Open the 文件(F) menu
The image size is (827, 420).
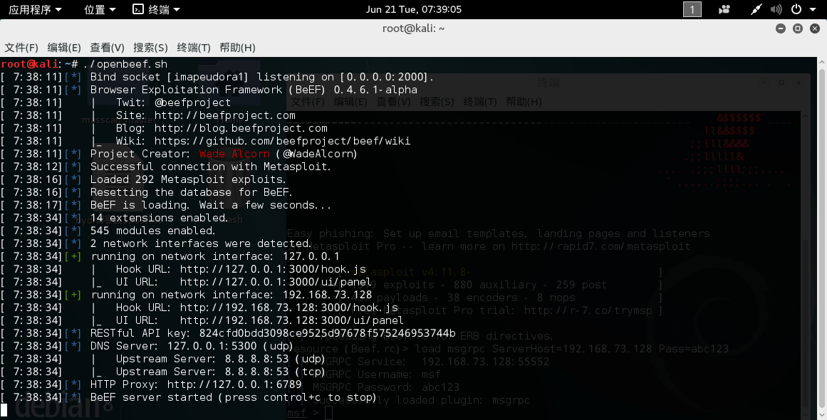tap(21, 48)
